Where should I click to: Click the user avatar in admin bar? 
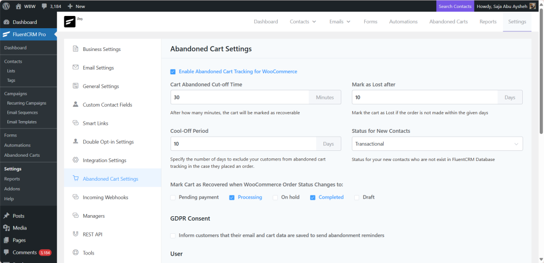[532, 6]
